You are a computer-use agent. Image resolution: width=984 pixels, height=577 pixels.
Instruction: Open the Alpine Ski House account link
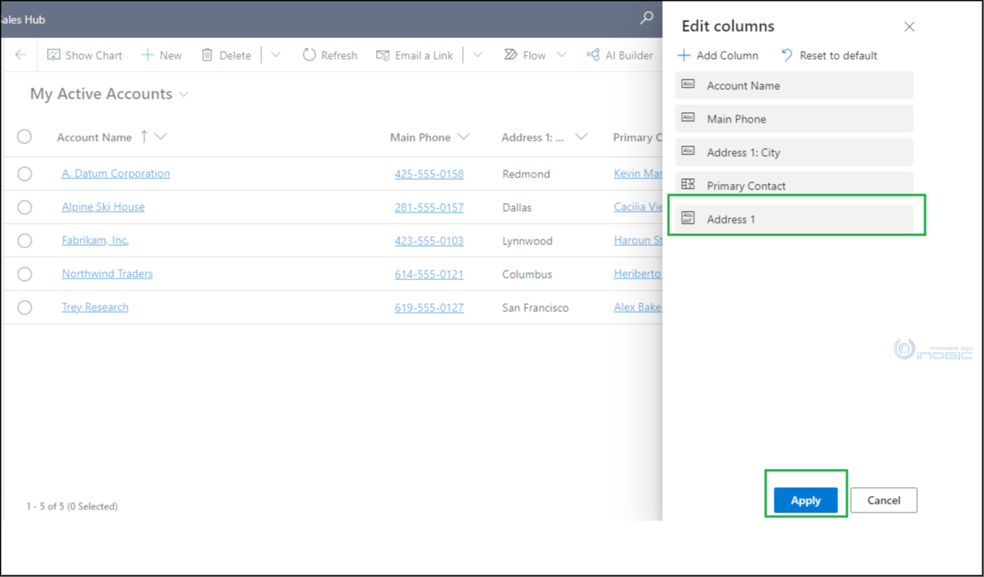click(104, 207)
